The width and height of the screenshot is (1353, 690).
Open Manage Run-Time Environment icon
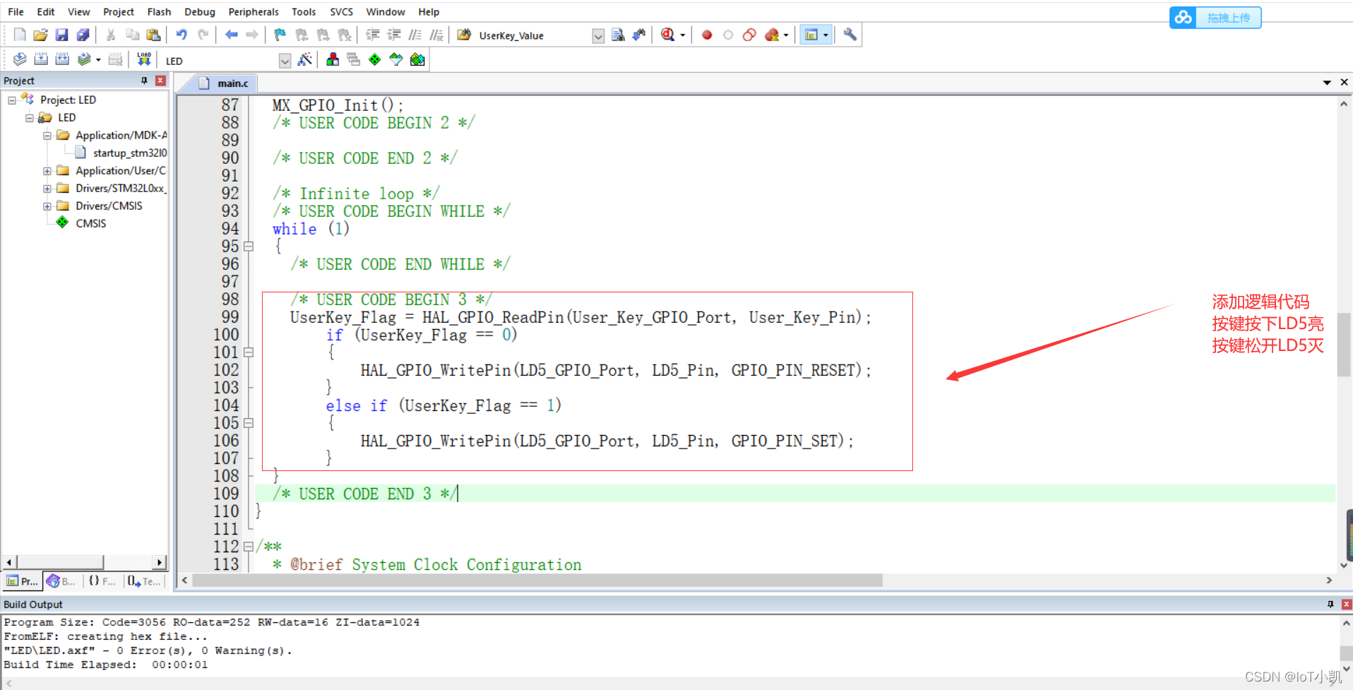tap(375, 60)
